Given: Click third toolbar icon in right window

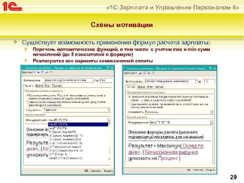Looking at the screenshot, I should (149, 73).
